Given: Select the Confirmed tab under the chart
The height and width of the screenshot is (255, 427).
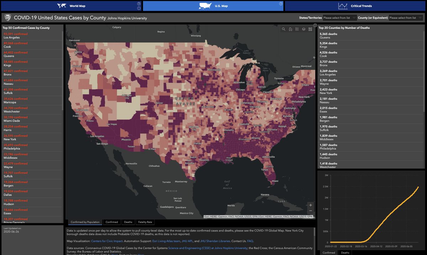Looking at the screenshot, I should (x=329, y=253).
